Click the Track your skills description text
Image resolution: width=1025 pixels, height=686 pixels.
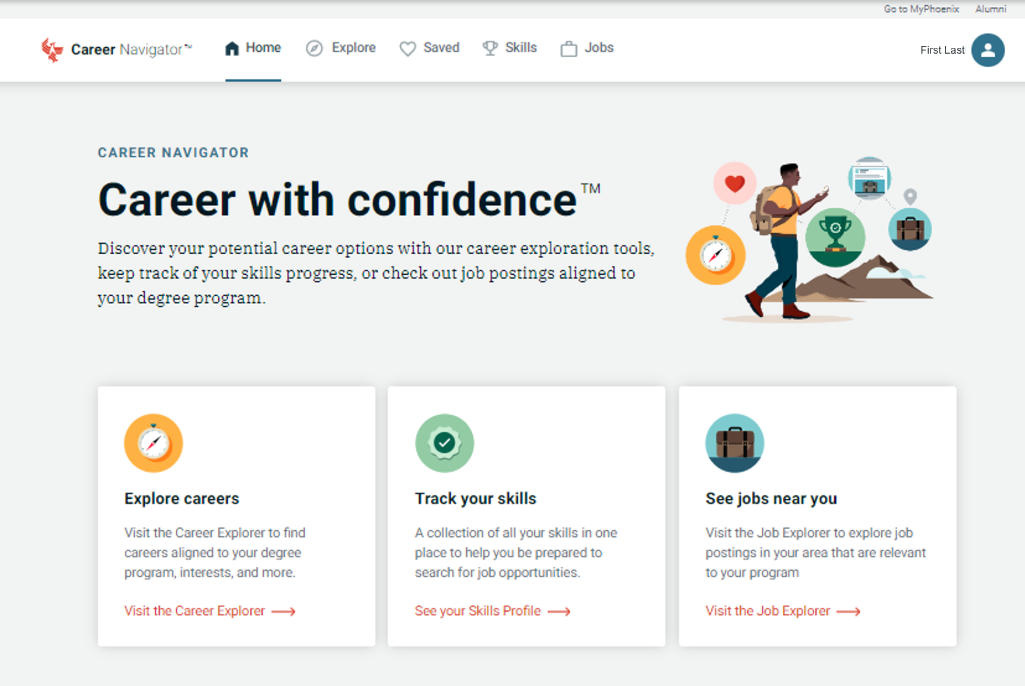pos(516,552)
